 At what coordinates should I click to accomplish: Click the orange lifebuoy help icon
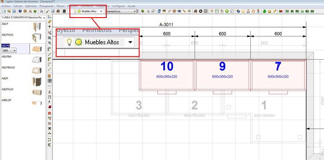point(253,11)
